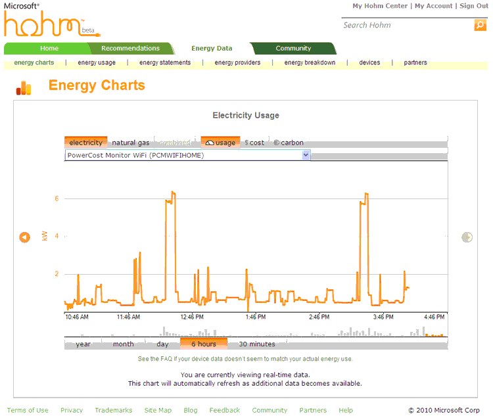The width and height of the screenshot is (493, 416).
Task: Open partners submenu item
Action: click(x=415, y=62)
